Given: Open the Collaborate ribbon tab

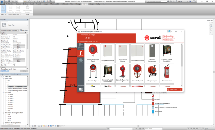Looking at the screenshot, I should pos(65,4).
